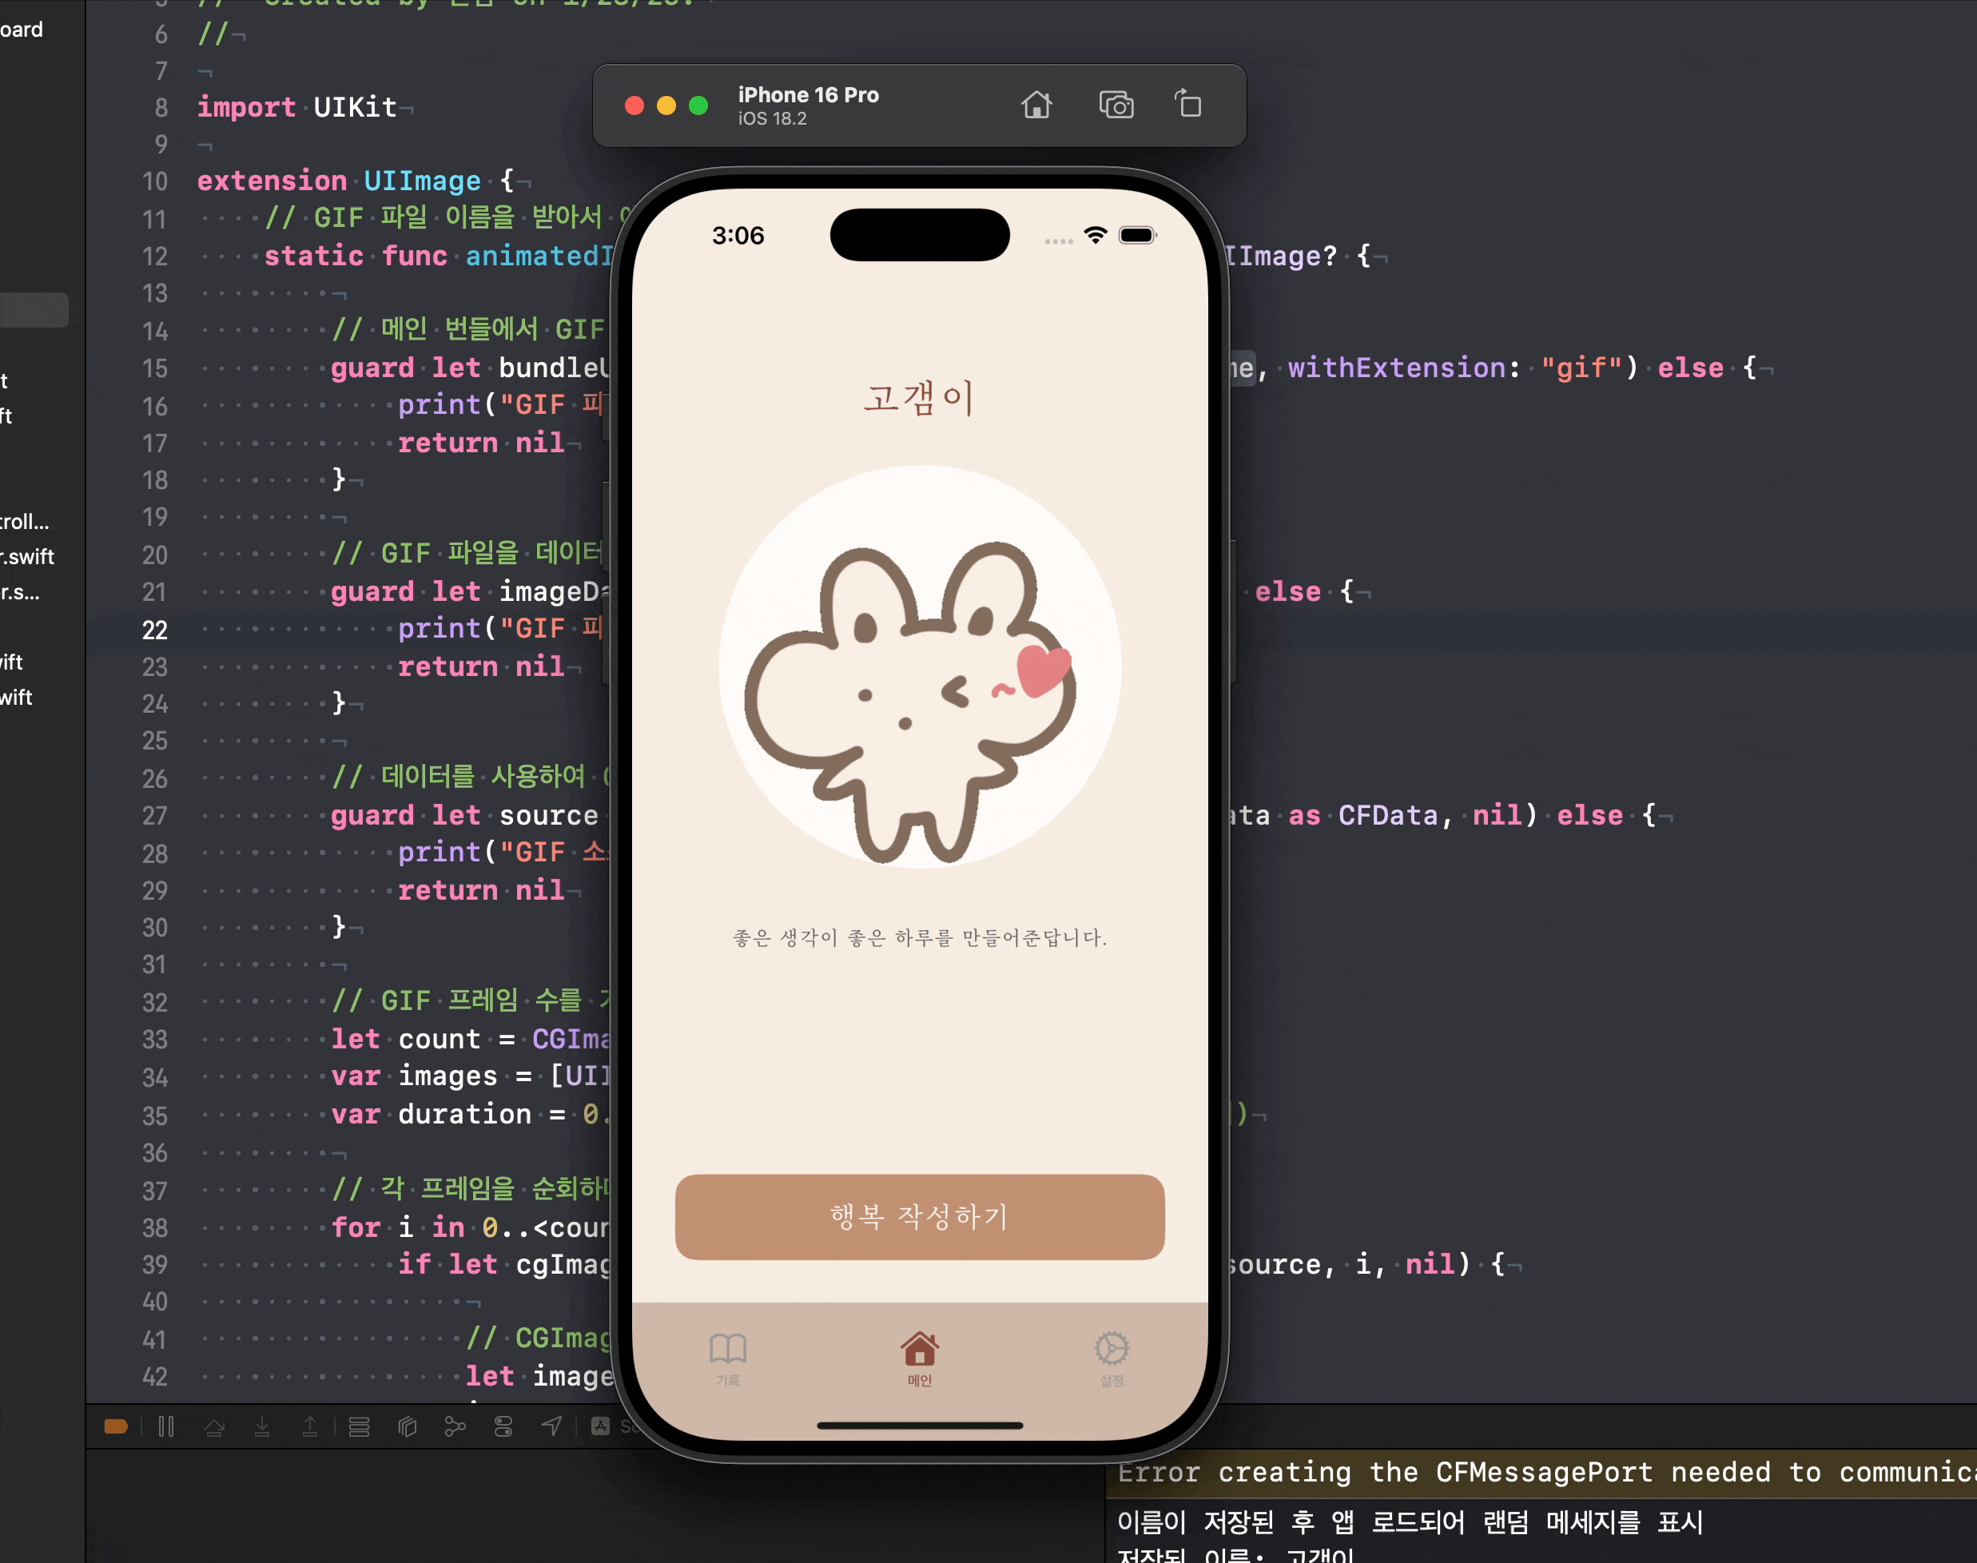Click the green traffic light button in simulator

[x=698, y=106]
